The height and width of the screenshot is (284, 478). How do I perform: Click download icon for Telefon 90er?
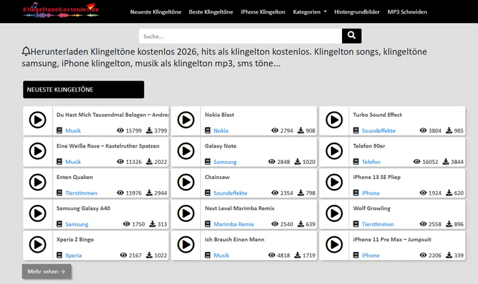pos(446,161)
